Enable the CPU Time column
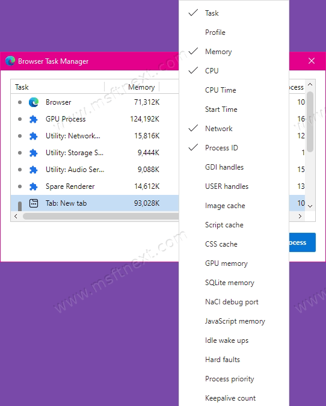 click(234, 90)
